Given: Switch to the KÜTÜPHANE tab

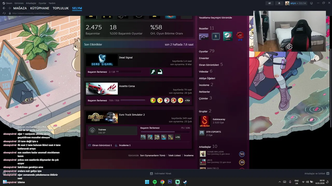Looking at the screenshot, I should point(40,8).
